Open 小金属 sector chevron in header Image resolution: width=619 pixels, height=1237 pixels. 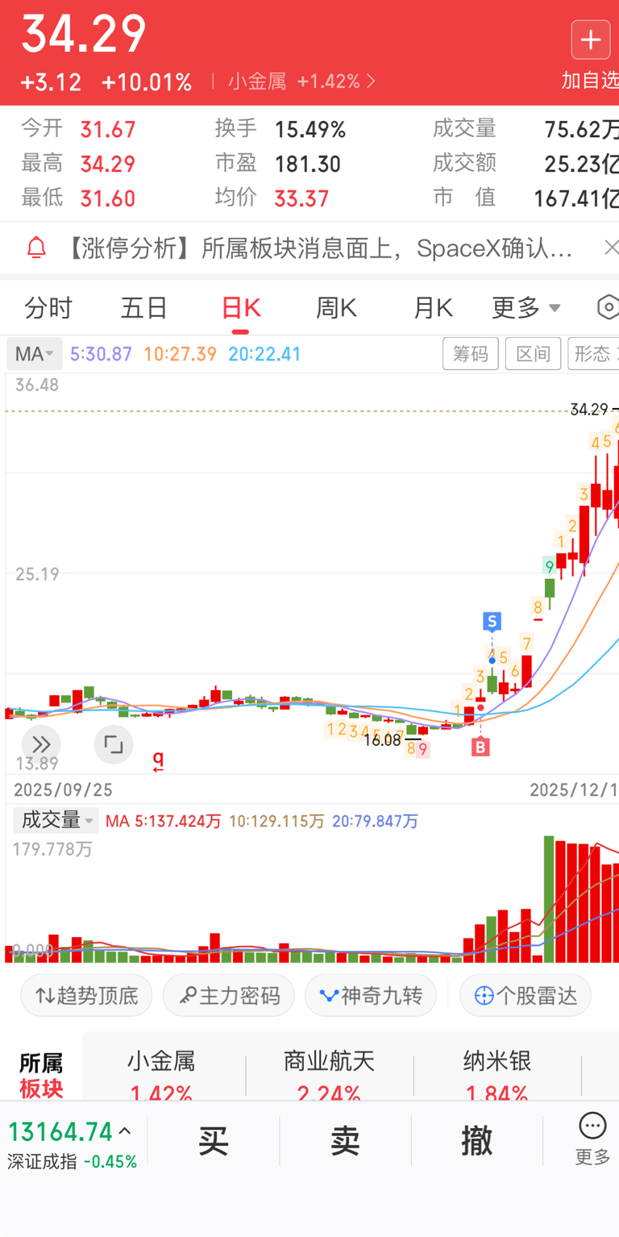pos(371,81)
